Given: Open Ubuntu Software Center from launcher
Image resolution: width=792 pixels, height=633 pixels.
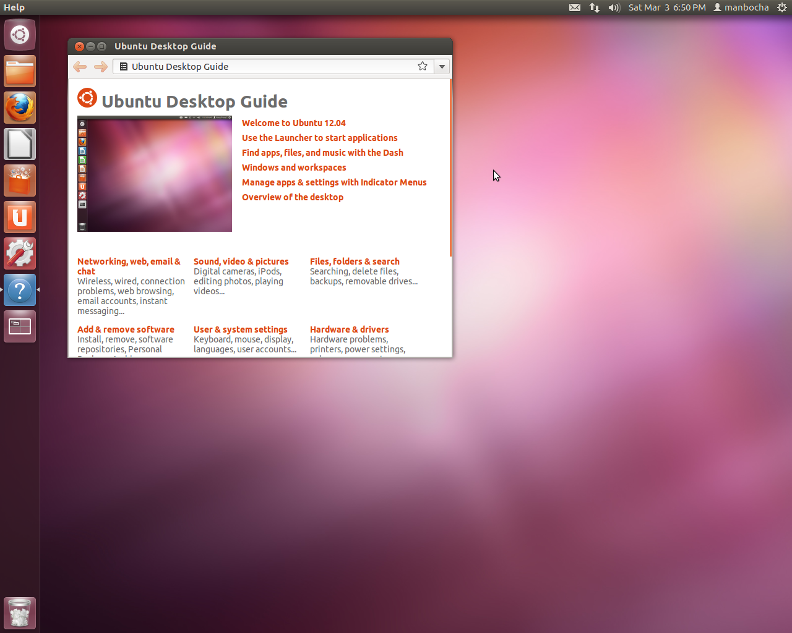Looking at the screenshot, I should pyautogui.click(x=20, y=181).
